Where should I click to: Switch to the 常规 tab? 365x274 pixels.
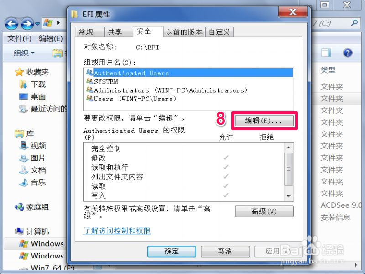[x=90, y=32]
